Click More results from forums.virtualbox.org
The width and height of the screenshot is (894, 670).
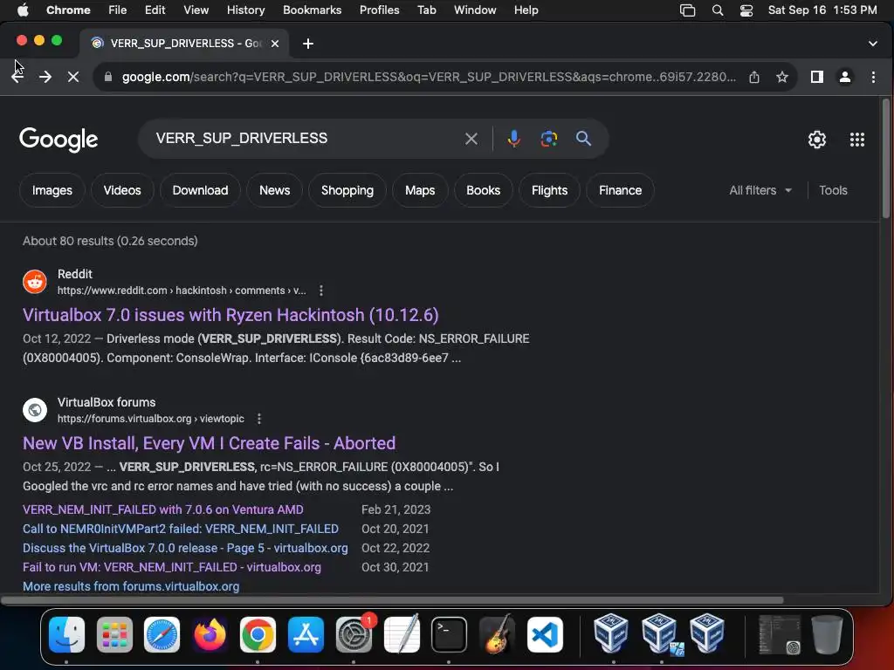point(131,586)
